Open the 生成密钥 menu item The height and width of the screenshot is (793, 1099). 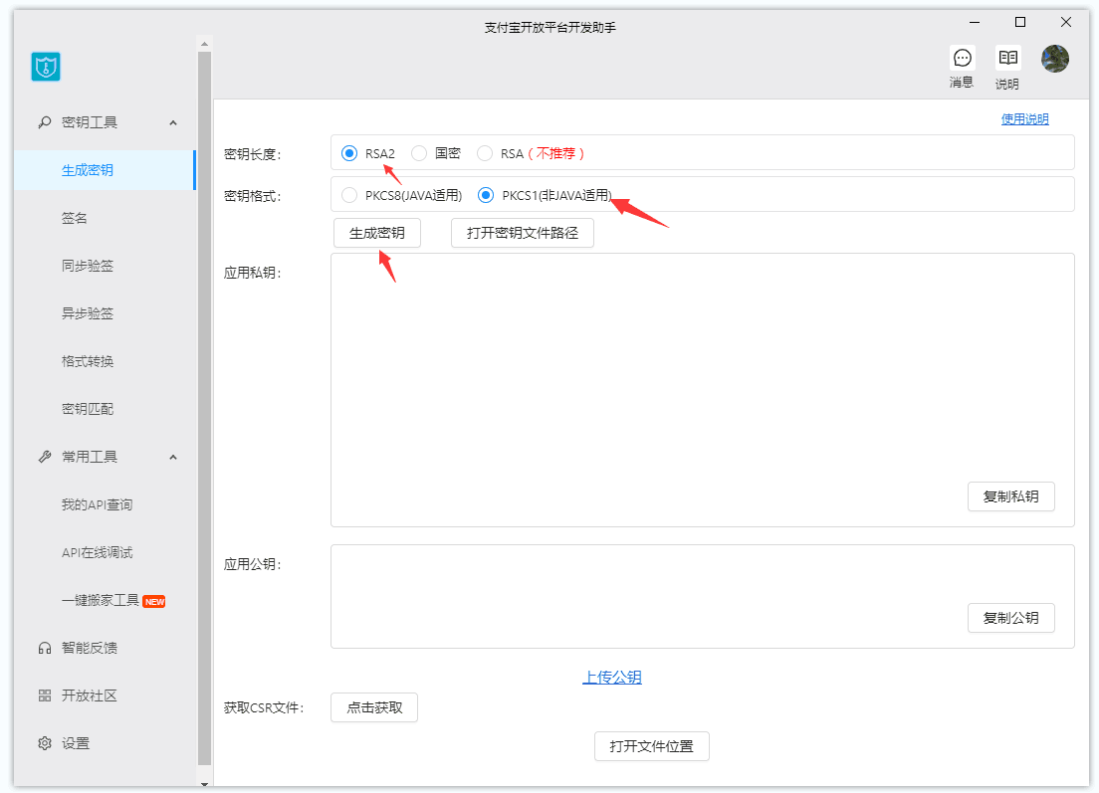pos(105,170)
